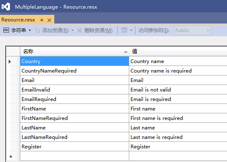
Task: Click 删除资源 remove resource button
Action: (95, 30)
